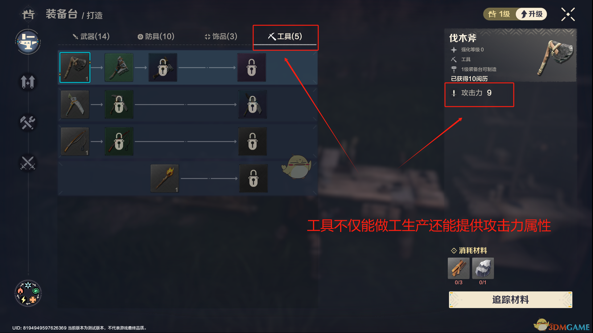Viewport: 593px width, 333px height.
Task: Click the 追踪材料 button
Action: tap(510, 299)
